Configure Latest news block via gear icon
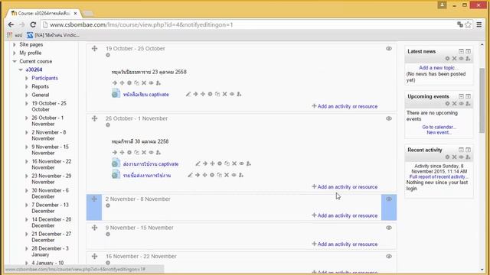Image resolution: width=490 pixels, height=275 pixels. (x=447, y=59)
